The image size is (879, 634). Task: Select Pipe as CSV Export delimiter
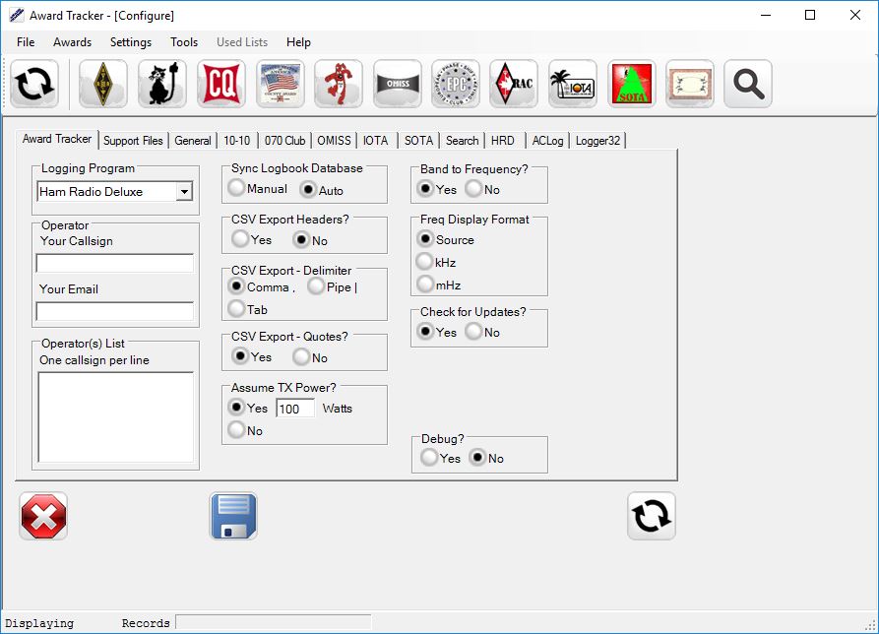pos(333,287)
